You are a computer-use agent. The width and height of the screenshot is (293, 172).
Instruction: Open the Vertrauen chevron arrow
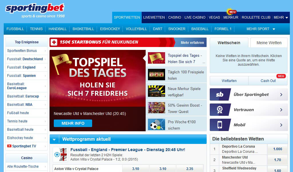pyautogui.click(x=281, y=110)
